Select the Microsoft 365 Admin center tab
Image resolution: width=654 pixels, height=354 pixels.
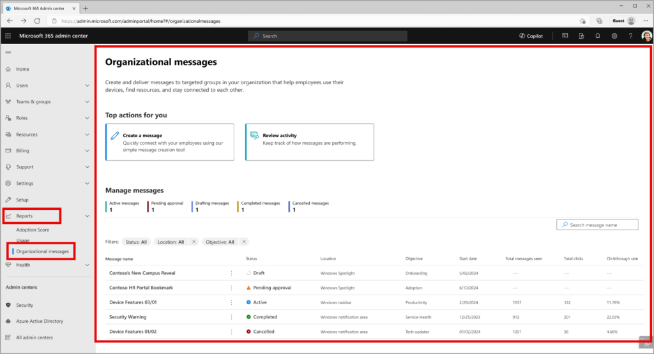[x=40, y=8]
